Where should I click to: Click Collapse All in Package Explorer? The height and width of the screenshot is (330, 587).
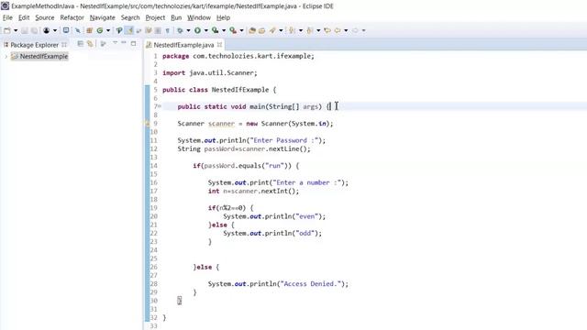[x=81, y=44]
